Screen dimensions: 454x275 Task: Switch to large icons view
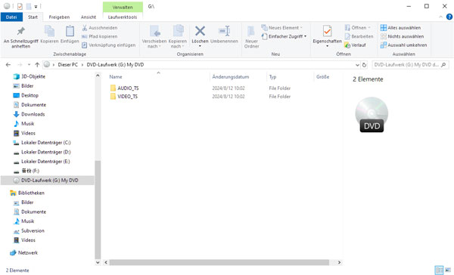coord(448,270)
